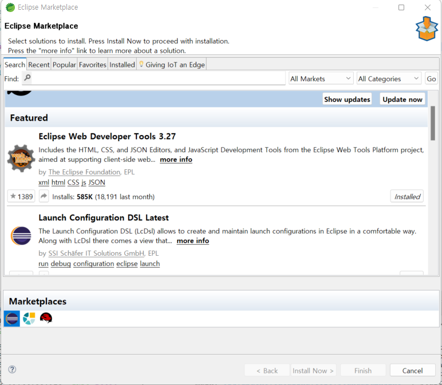The width and height of the screenshot is (442, 385).
Task: Click the launch tag link
Action: tap(149, 264)
